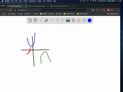Open Chrome three-dot menu
Image resolution: width=123 pixels, height=92 pixels.
coord(118,10)
